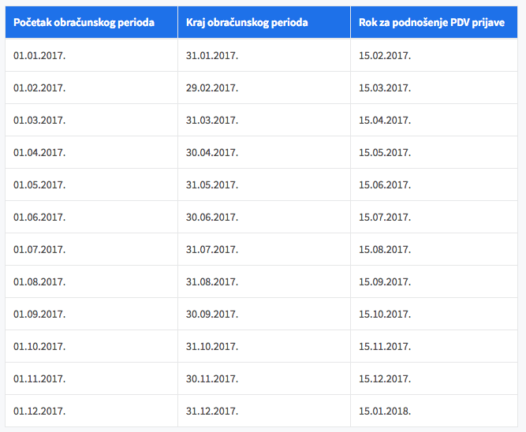Click the Kraj obračunskog perioda column header
Screen dimensions: 526x432
264,22
